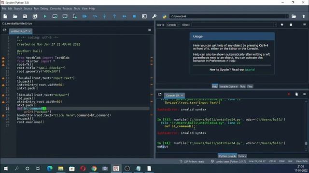Screen dimensions: 309x173
Task: Click conda base interpreter status
Action: (228, 161)
